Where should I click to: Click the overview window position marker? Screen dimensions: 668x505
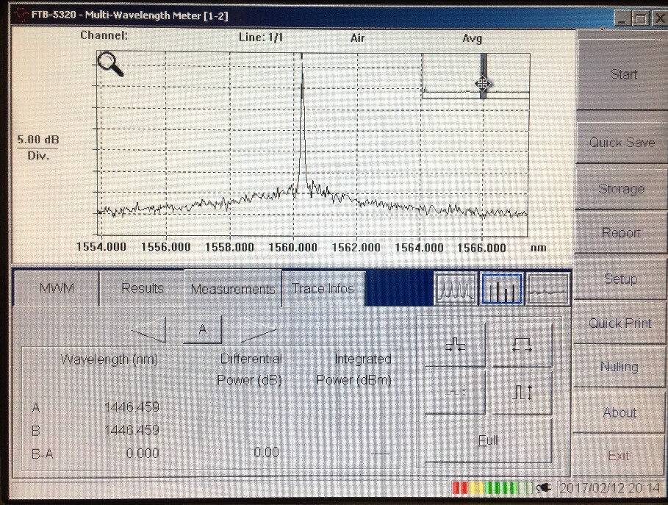[x=483, y=84]
